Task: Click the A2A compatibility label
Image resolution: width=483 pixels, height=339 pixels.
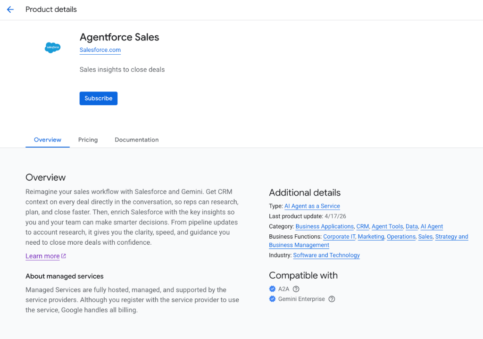Action: point(283,289)
